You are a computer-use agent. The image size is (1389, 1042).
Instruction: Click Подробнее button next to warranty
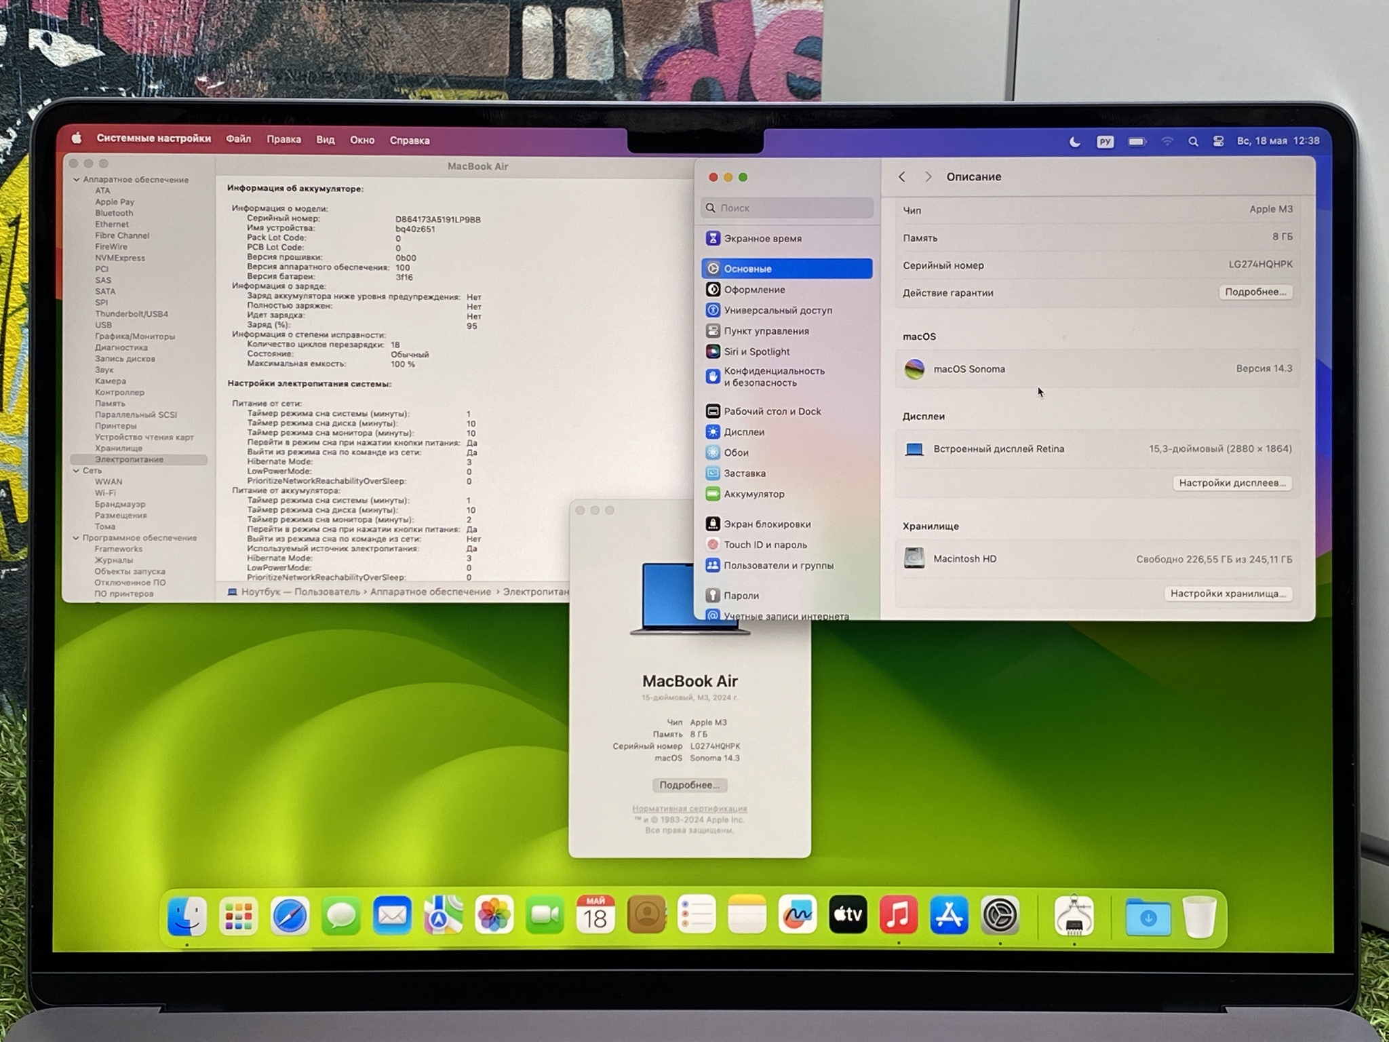(x=1255, y=292)
